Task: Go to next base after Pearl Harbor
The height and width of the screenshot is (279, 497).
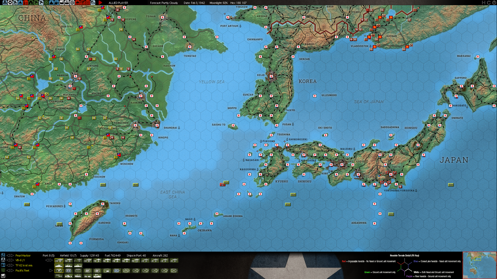Action: 12,255
